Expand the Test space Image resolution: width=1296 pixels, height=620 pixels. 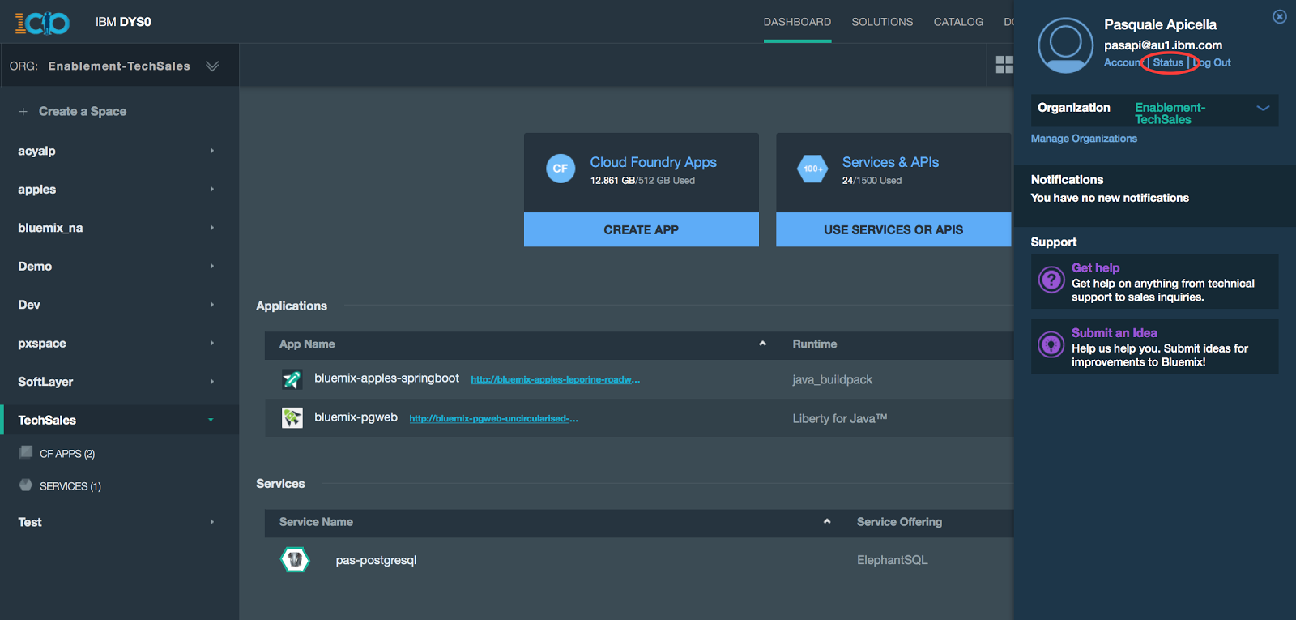tap(212, 522)
